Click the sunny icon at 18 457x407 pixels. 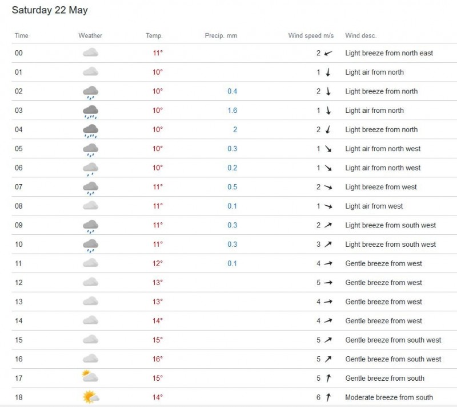click(x=90, y=397)
